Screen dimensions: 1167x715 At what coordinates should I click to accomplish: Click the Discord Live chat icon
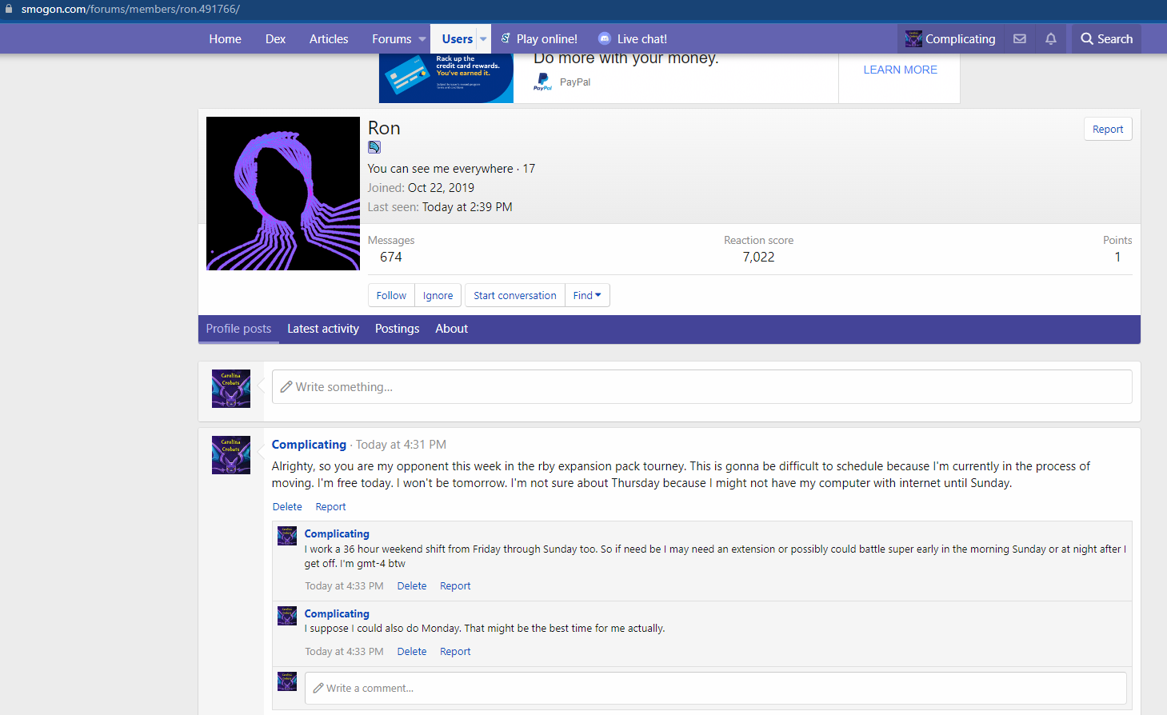pos(605,38)
